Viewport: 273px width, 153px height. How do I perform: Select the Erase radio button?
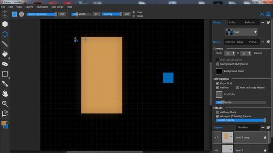coord(134,16)
